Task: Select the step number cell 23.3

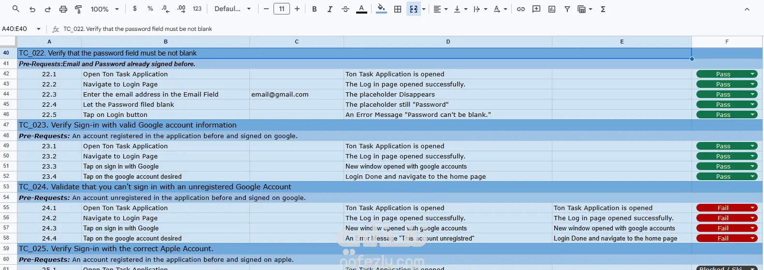Action: pyautogui.click(x=49, y=166)
